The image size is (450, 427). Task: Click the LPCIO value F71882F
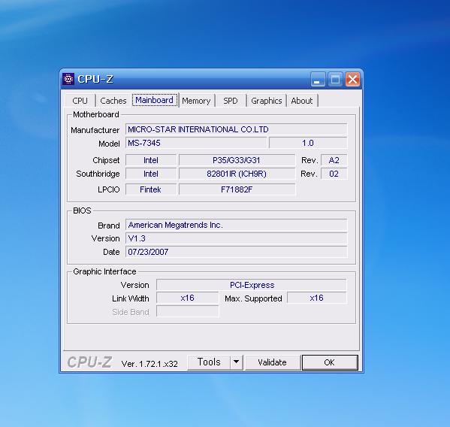point(237,189)
